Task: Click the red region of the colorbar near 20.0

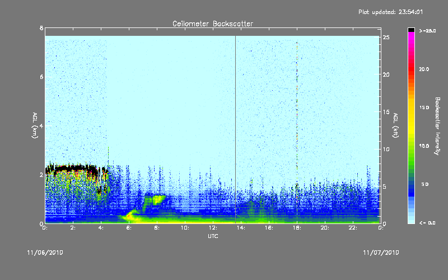Action: coord(411,69)
